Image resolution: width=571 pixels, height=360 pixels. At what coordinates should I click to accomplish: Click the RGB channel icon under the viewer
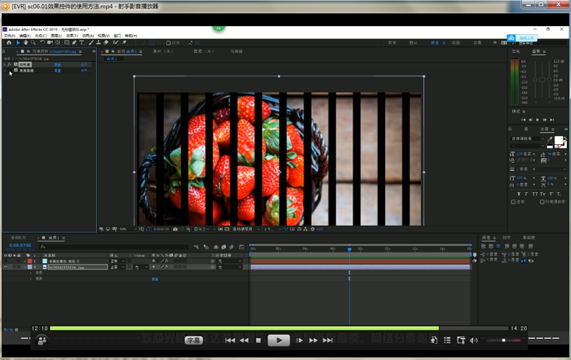tap(188, 229)
